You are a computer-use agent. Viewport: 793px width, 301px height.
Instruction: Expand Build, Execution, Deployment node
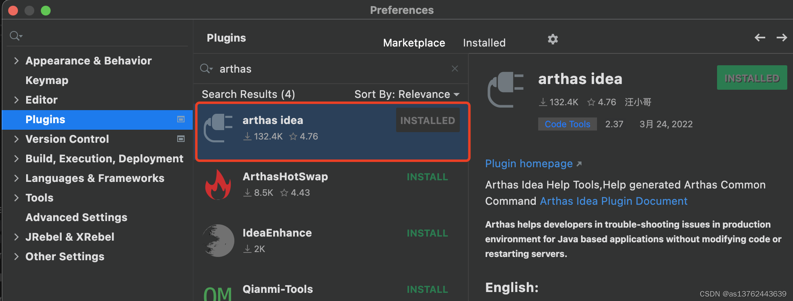pyautogui.click(x=16, y=159)
